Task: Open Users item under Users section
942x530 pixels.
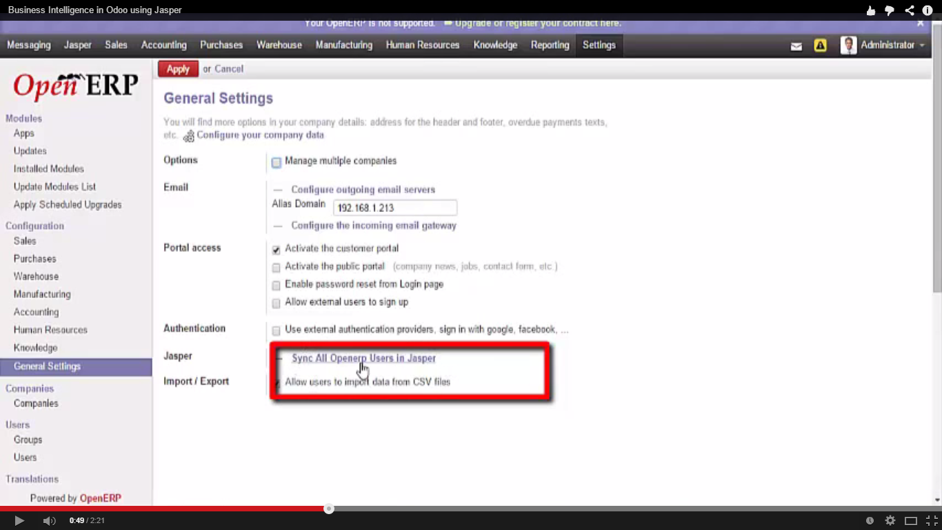Action: coord(26,458)
